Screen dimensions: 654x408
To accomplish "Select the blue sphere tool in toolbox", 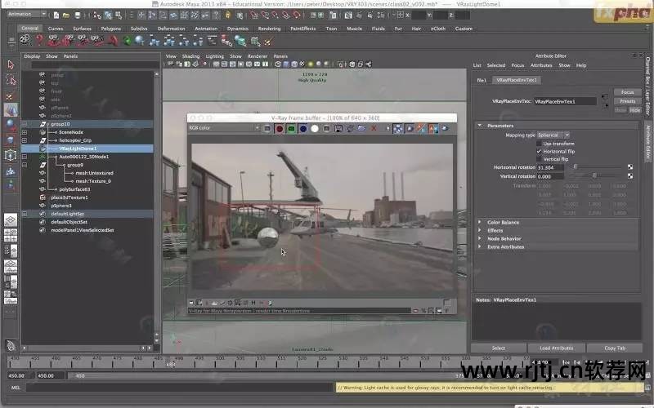I will (x=11, y=124).
